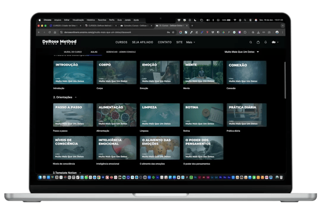Expand the Mais navigation dropdown
321x214 pixels.
click(191, 42)
